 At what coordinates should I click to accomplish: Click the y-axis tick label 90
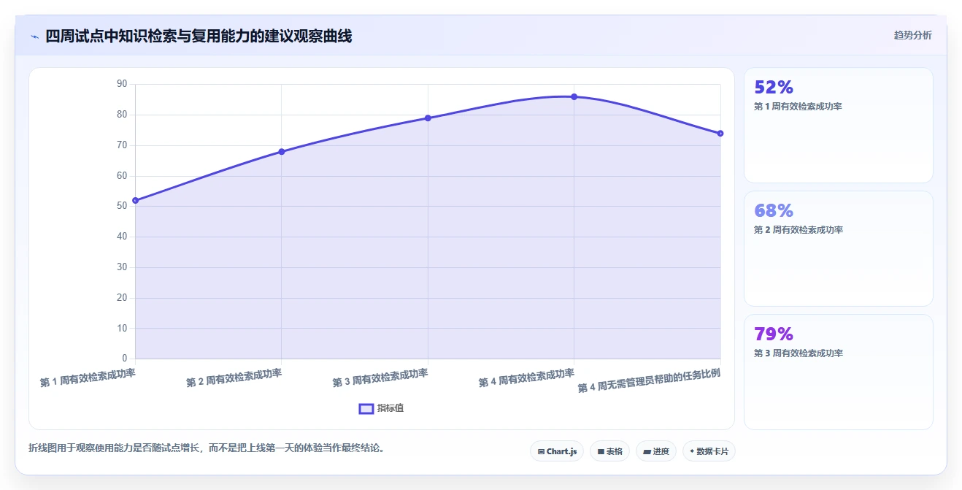tap(122, 84)
